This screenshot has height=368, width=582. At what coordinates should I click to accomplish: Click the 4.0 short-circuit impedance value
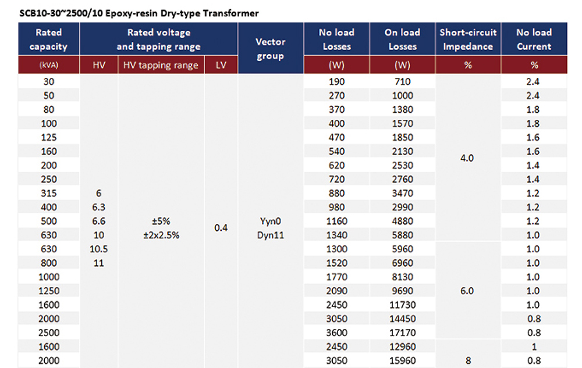tap(467, 158)
